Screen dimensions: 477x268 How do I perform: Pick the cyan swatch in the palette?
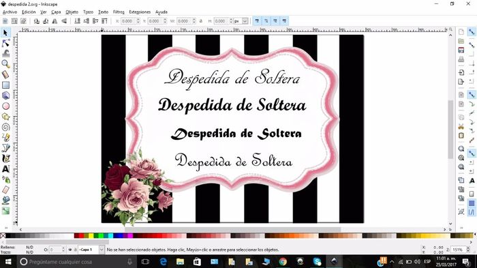coord(110,236)
